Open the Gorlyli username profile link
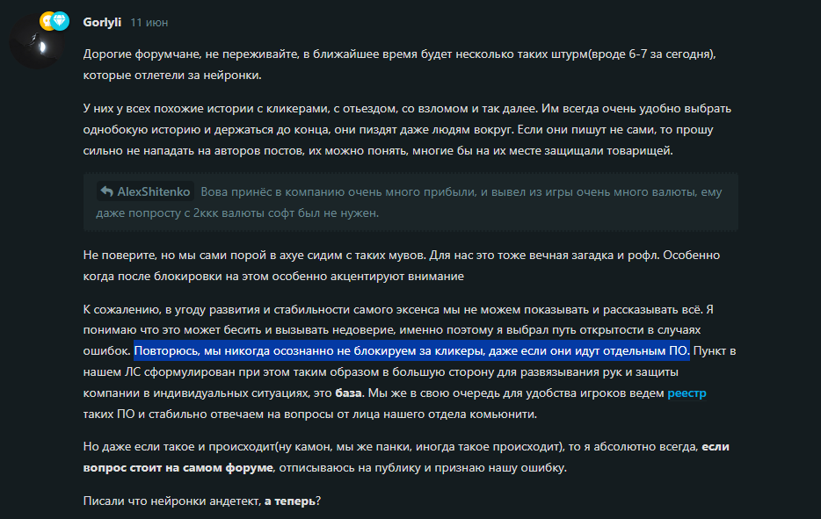Image resolution: width=821 pixels, height=519 pixels. pos(102,22)
